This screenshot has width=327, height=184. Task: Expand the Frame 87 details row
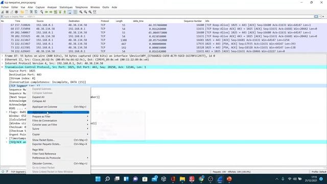click(2, 56)
